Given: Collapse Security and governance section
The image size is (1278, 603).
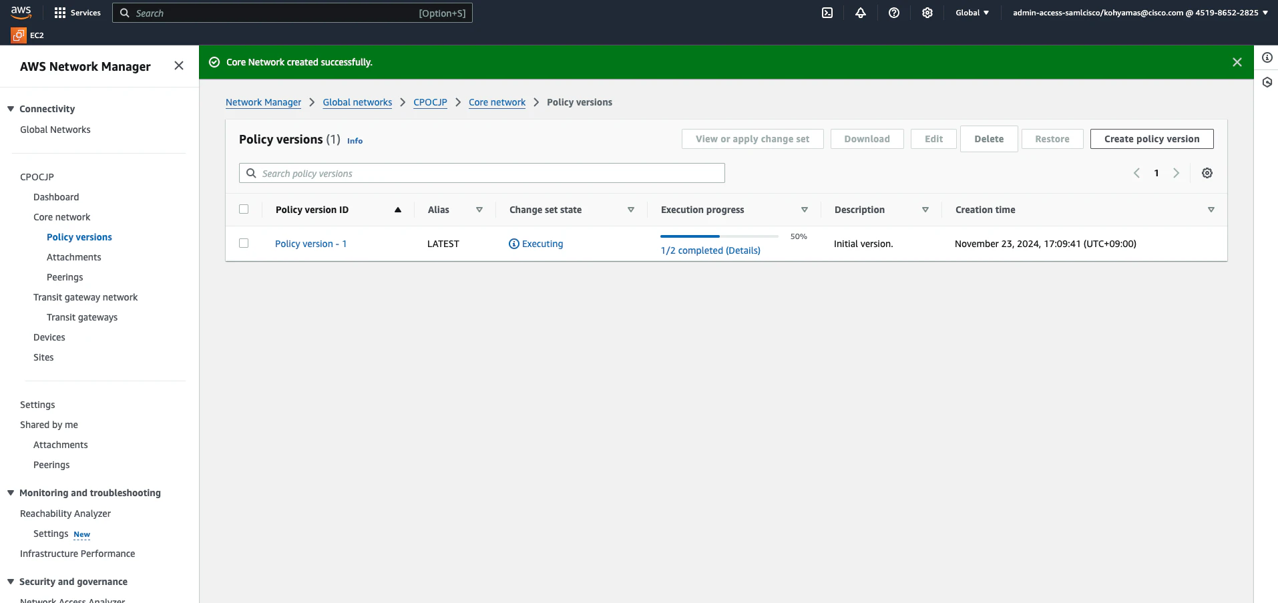Looking at the screenshot, I should click(11, 582).
